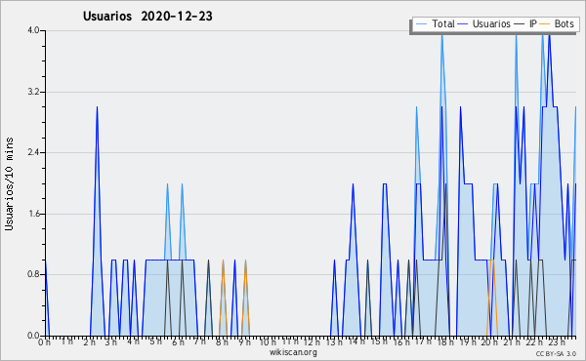
Task: Select the IP legend entry
Action: [525, 23]
